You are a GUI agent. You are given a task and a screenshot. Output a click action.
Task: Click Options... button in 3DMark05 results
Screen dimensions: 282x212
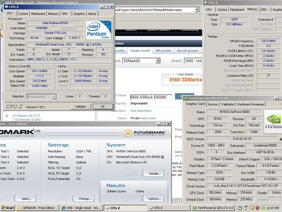coord(154,199)
